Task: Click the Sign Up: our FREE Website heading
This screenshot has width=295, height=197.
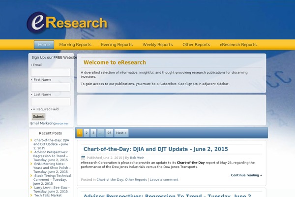Action: pyautogui.click(x=54, y=57)
